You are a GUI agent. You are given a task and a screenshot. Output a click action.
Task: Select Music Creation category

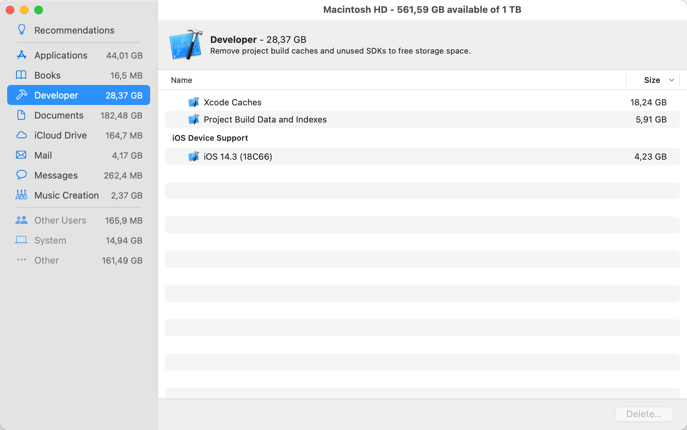[79, 195]
